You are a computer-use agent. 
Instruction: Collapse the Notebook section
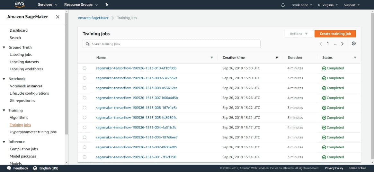pyautogui.click(x=4, y=79)
